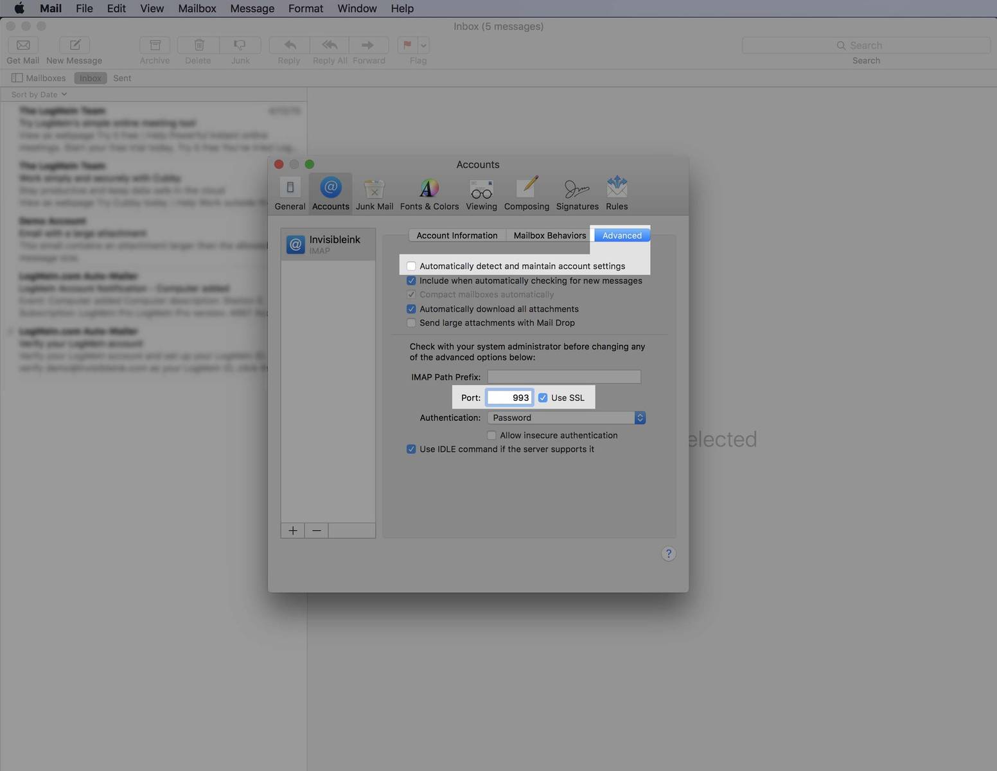This screenshot has width=997, height=771.
Task: Open the Mailbox menu
Action: pyautogui.click(x=197, y=8)
